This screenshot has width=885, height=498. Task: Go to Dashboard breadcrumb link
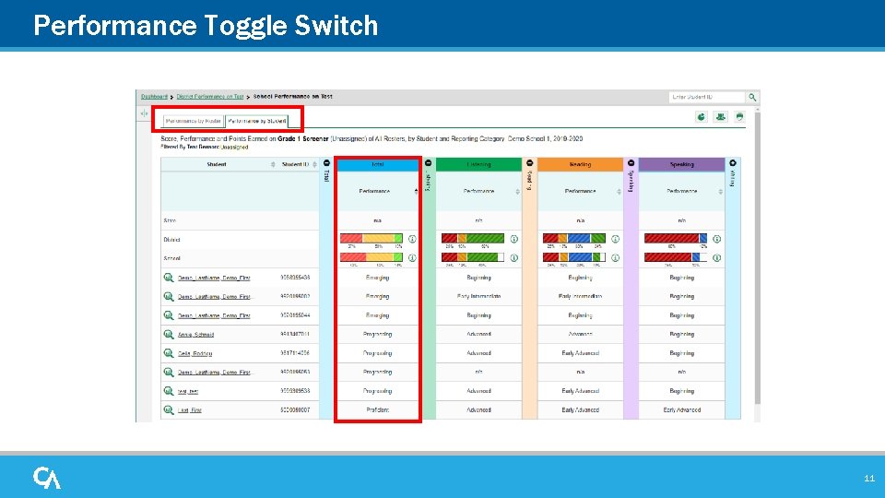click(154, 97)
